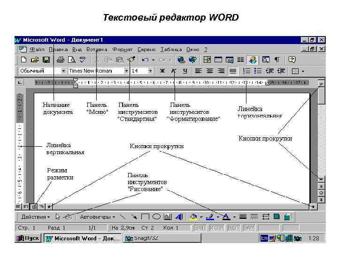
Task: Open the Автофигуры menu
Action: (x=97, y=217)
